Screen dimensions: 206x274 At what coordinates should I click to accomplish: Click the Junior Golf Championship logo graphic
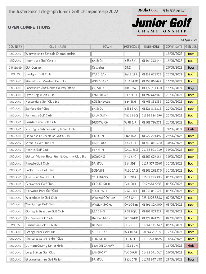point(162,26)
